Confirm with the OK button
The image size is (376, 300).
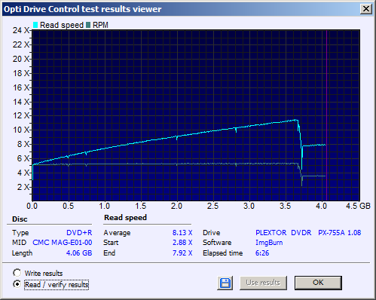(x=318, y=283)
